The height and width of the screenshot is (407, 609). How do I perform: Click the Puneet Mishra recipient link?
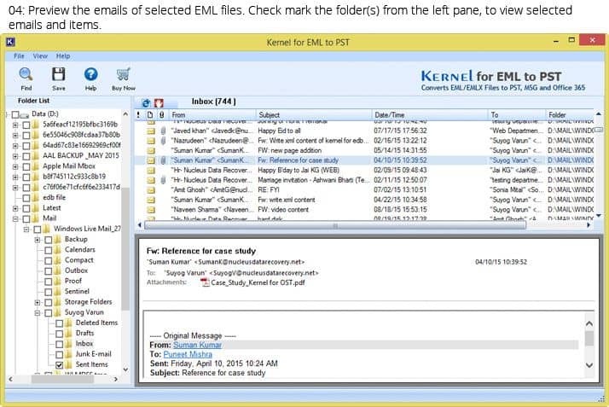(188, 354)
